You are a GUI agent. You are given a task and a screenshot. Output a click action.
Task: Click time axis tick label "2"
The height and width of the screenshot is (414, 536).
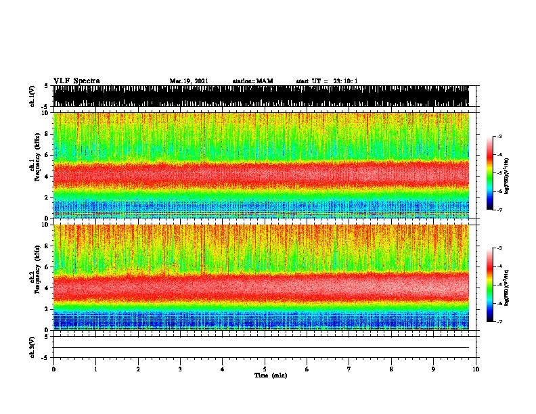138,369
